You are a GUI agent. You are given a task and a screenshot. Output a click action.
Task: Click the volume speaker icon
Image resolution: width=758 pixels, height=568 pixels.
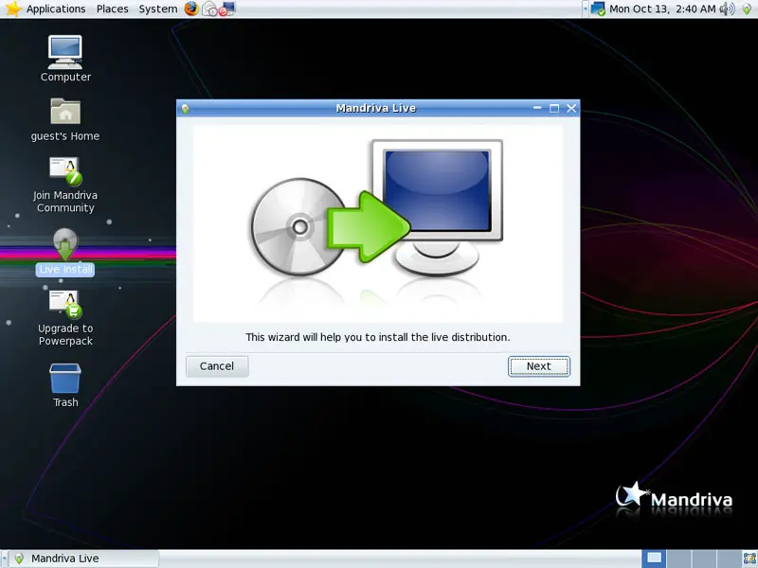click(x=727, y=9)
